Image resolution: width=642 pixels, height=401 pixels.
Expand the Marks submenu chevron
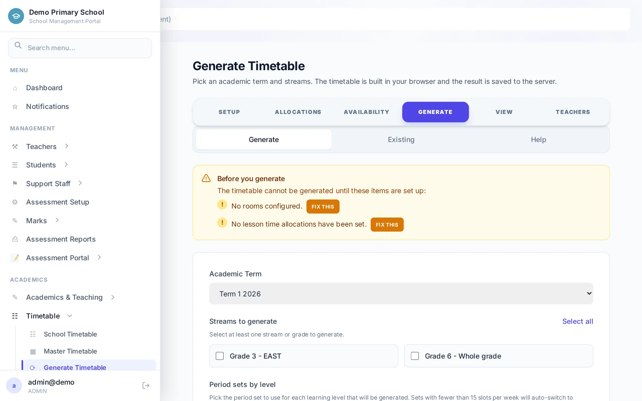coord(57,220)
